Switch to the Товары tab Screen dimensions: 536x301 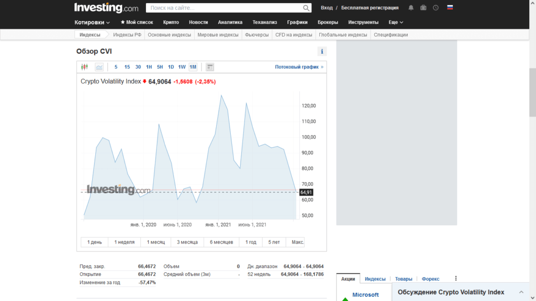click(x=403, y=279)
